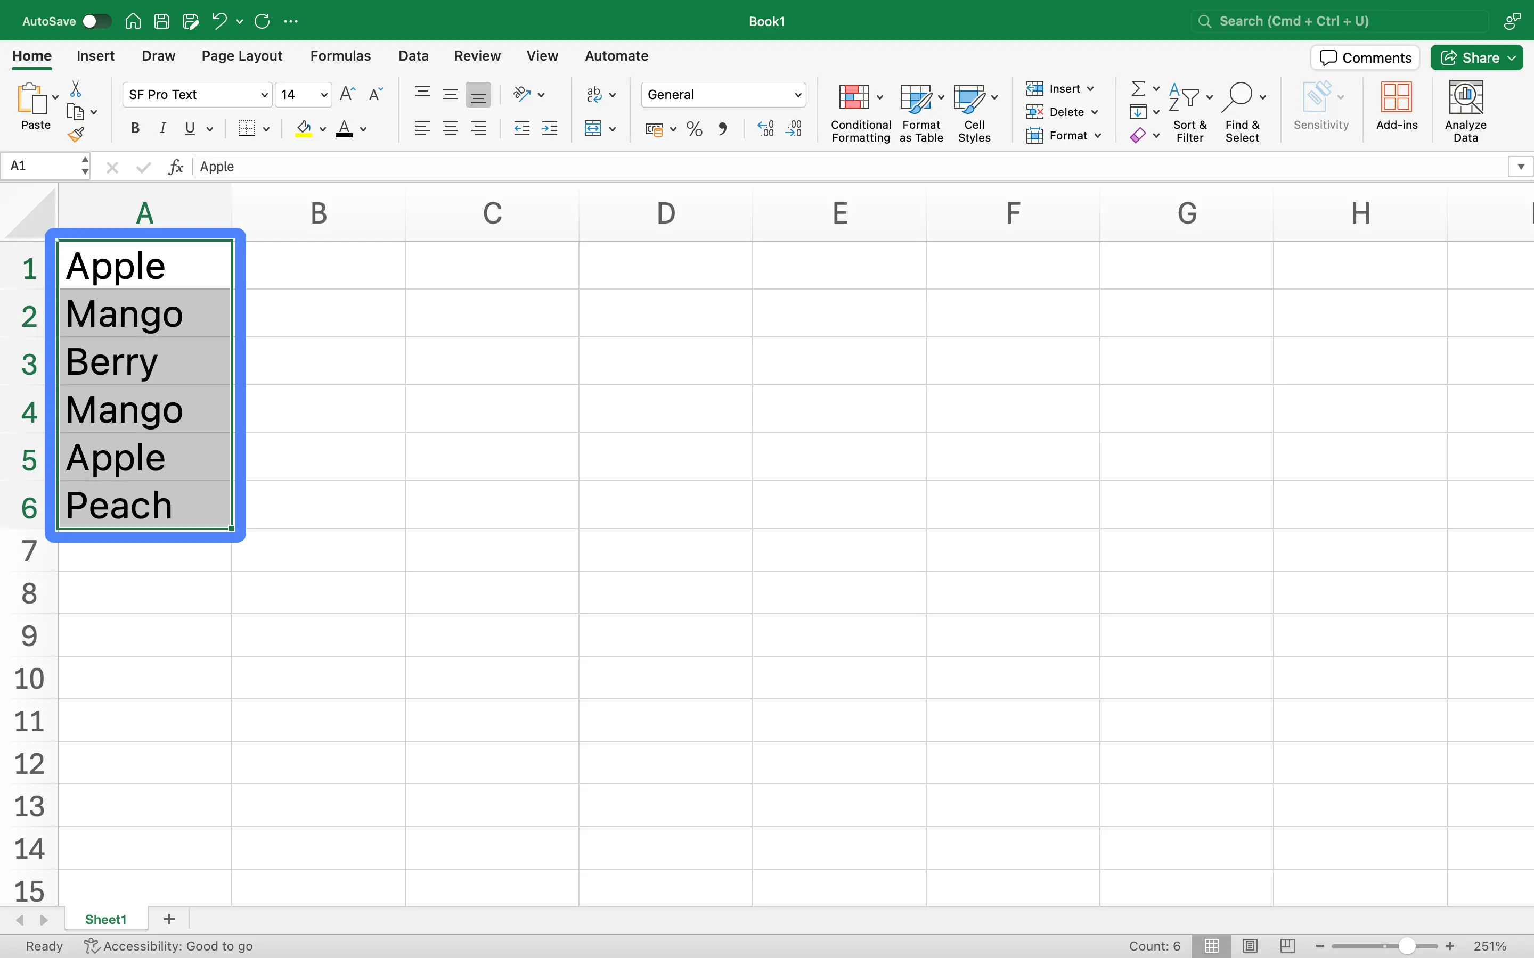
Task: Align text left
Action: tap(423, 129)
